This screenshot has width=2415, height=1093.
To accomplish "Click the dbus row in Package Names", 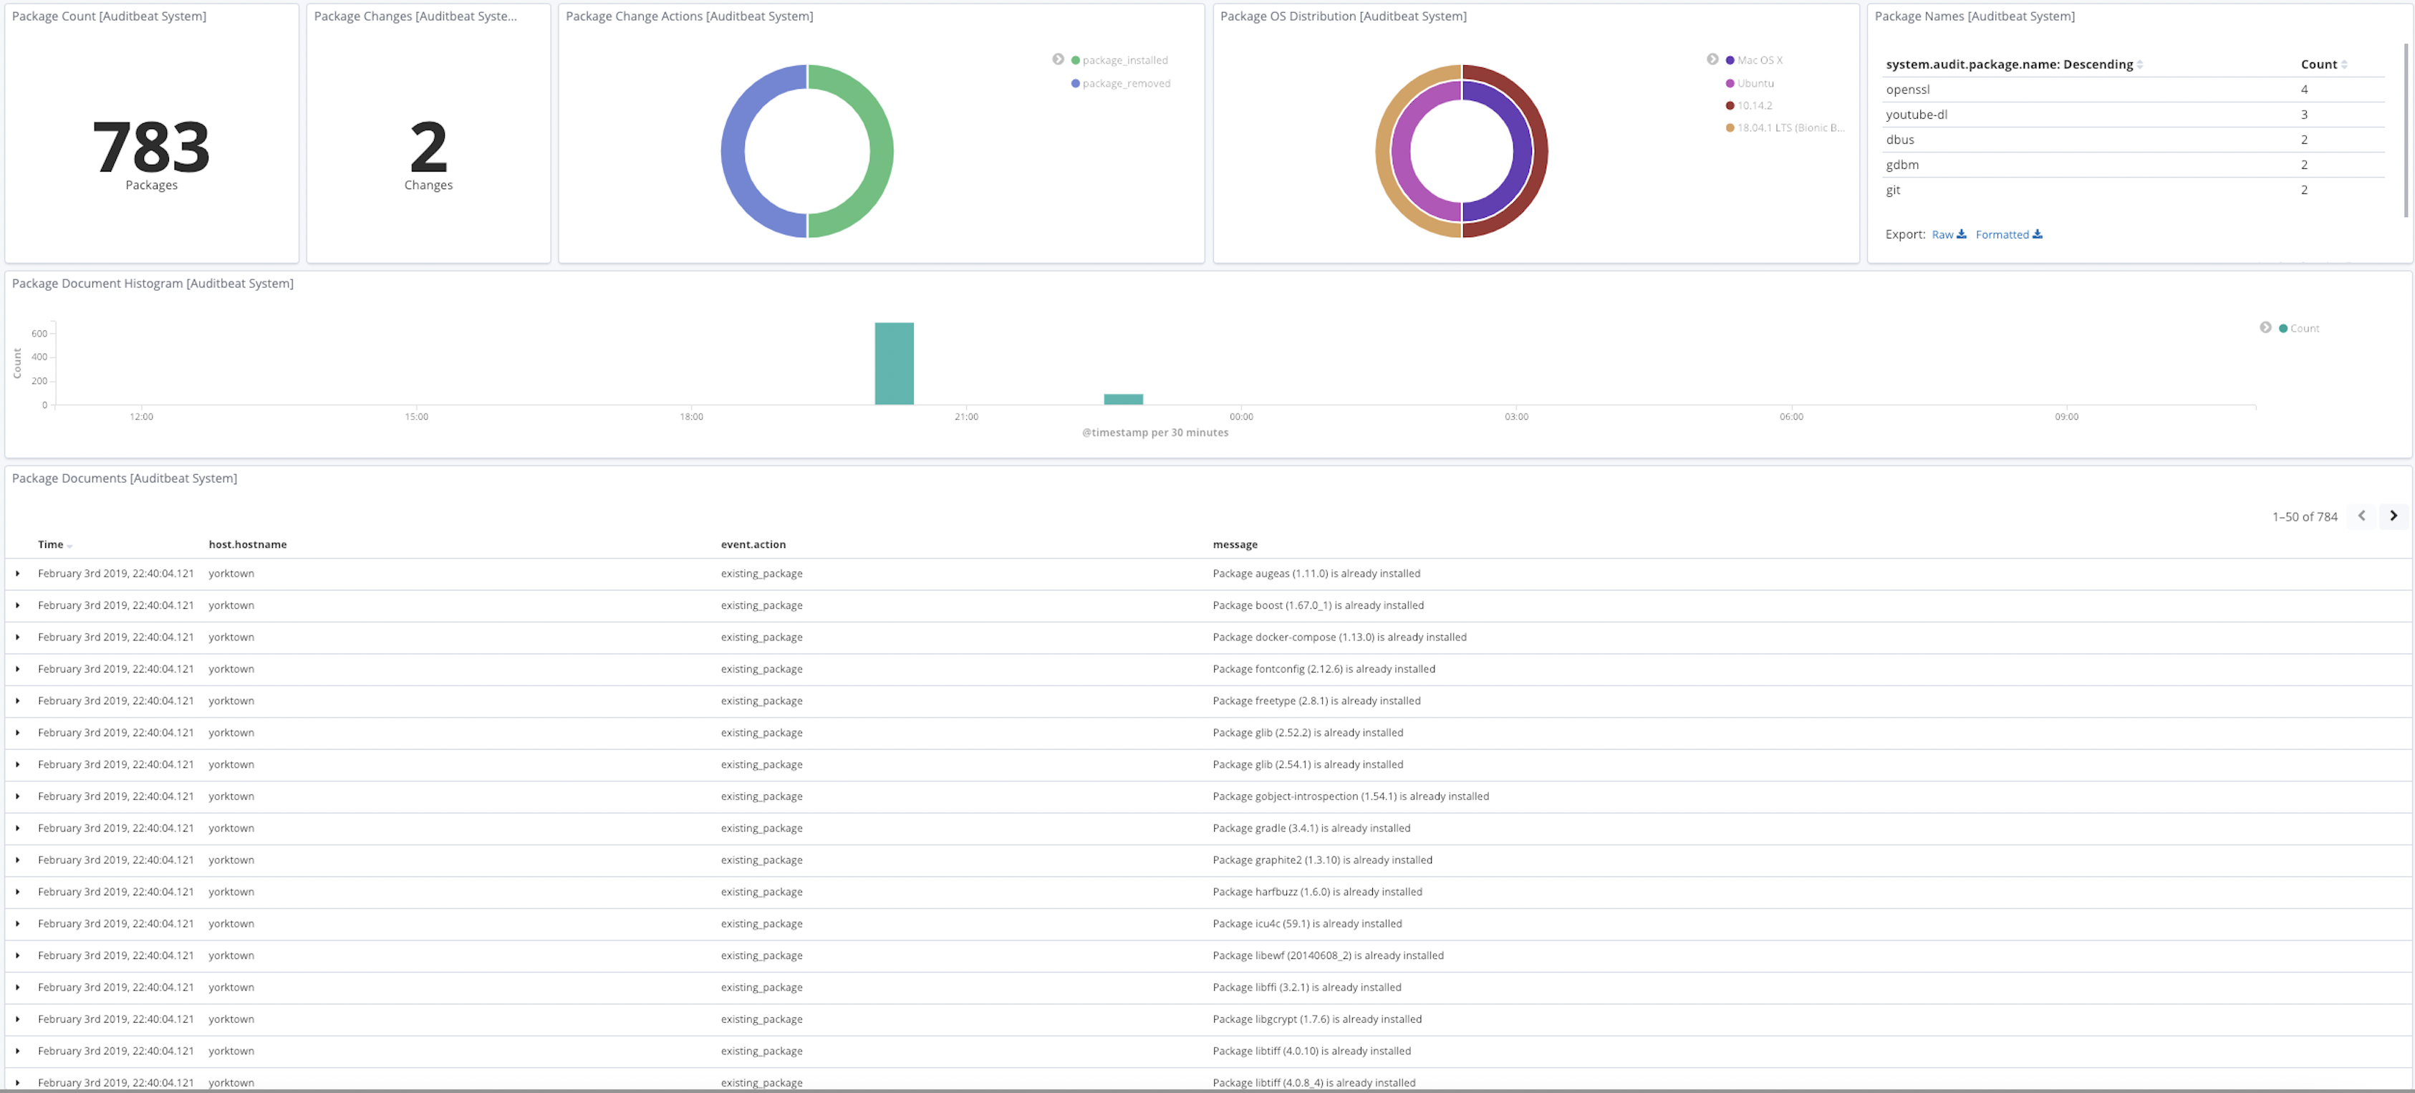I will click(2133, 140).
